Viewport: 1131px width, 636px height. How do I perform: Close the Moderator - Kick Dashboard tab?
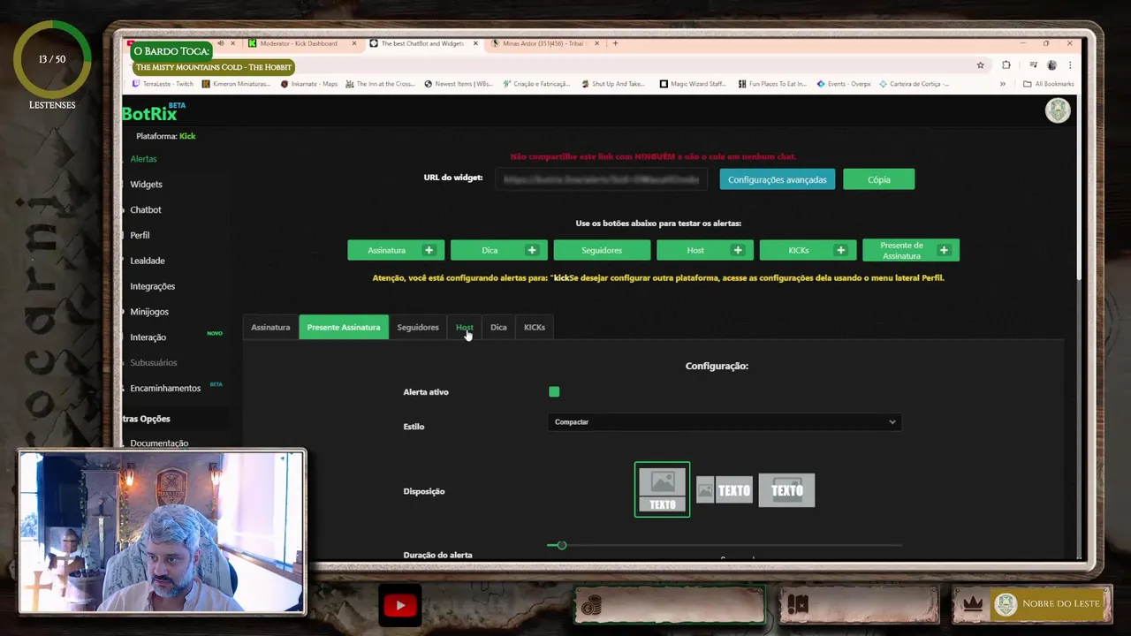(x=354, y=43)
